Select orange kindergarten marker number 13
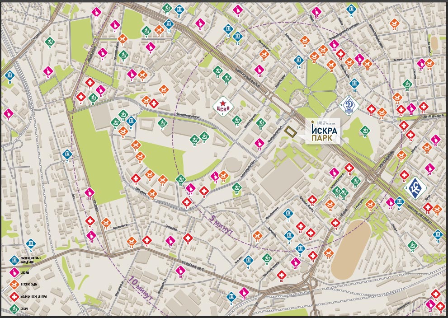Screen dimensions: 448x318 (x=132, y=241)
